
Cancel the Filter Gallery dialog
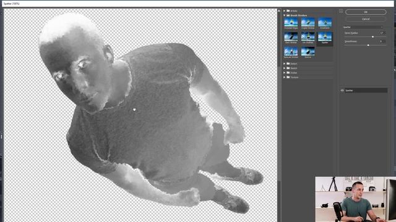click(366, 19)
